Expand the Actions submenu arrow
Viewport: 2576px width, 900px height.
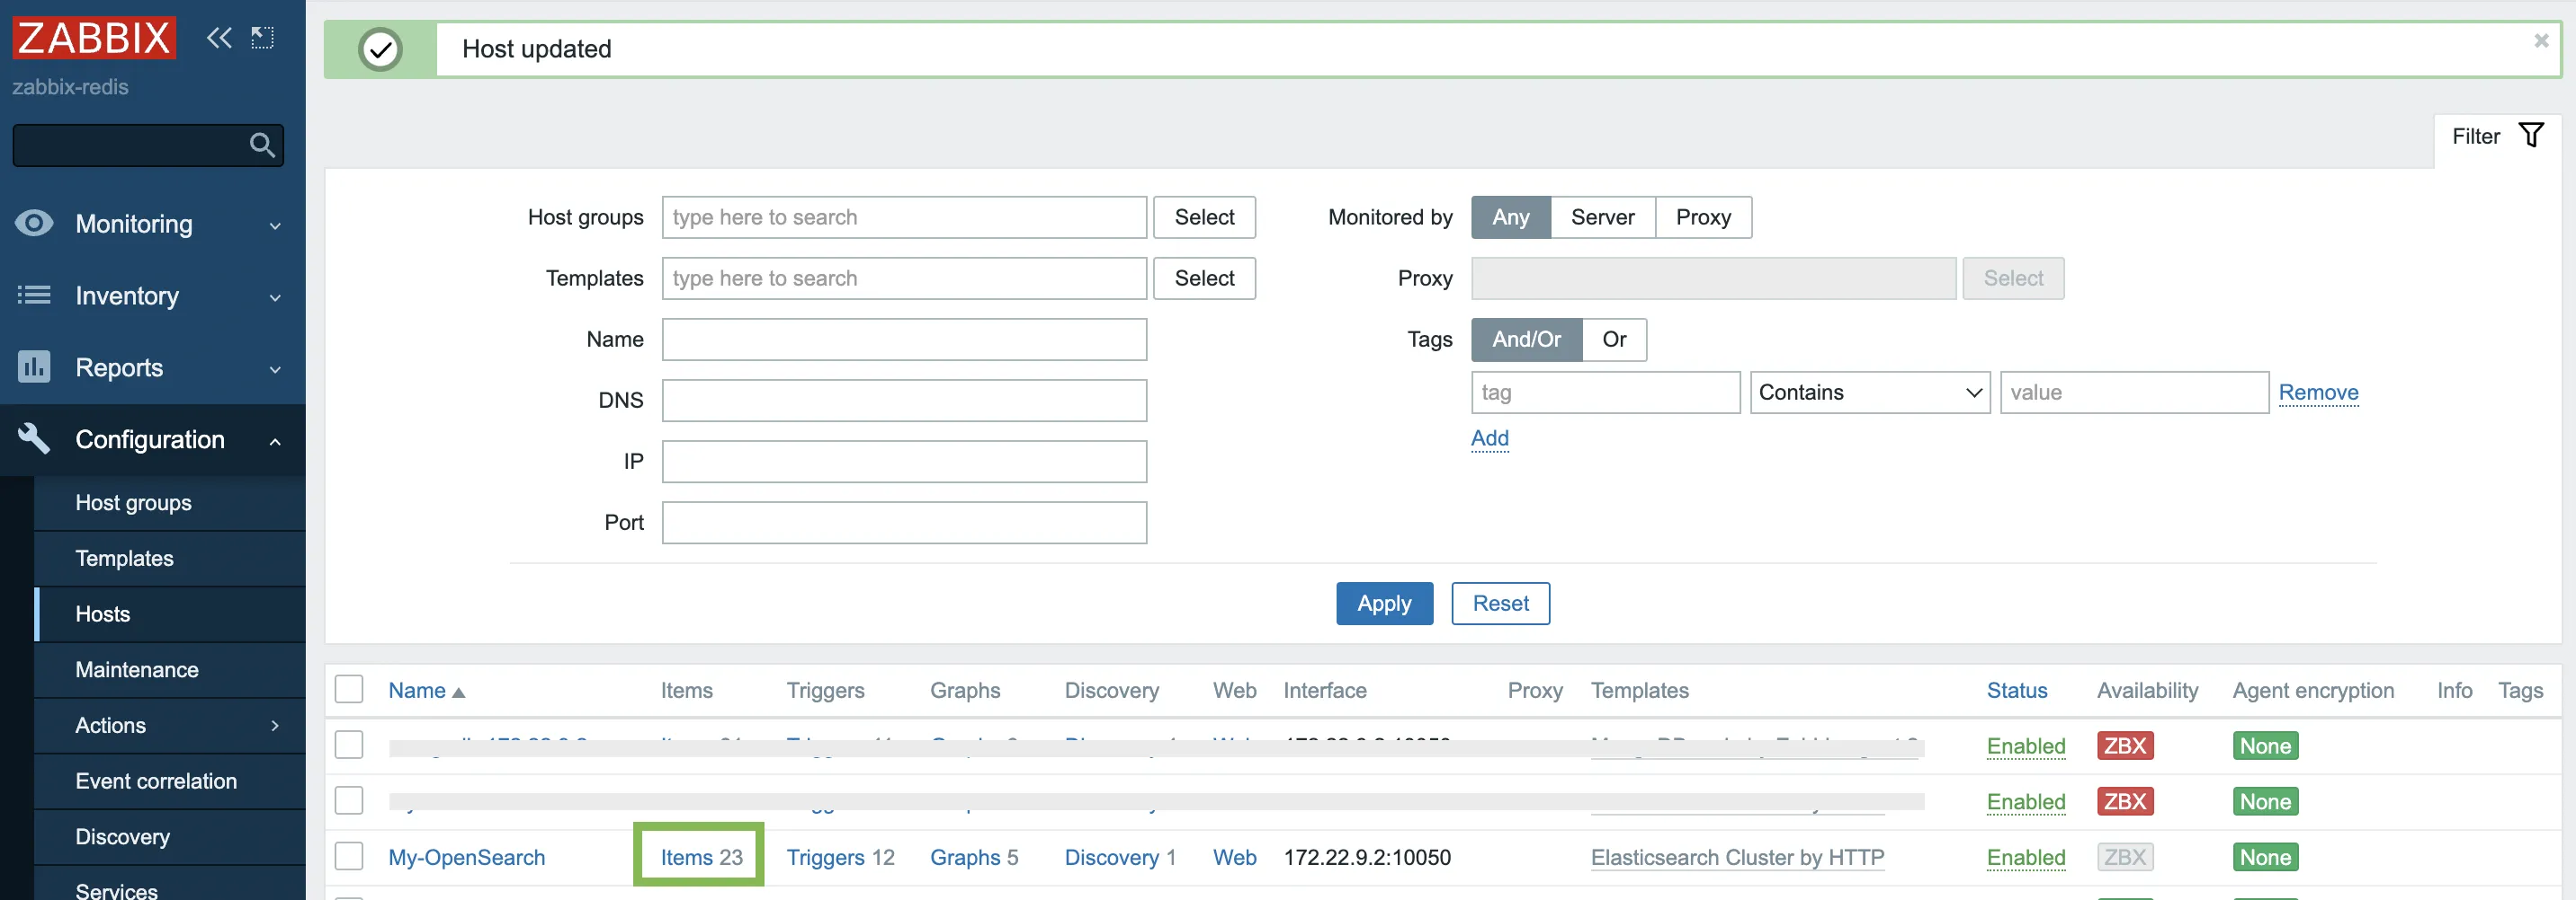click(276, 725)
